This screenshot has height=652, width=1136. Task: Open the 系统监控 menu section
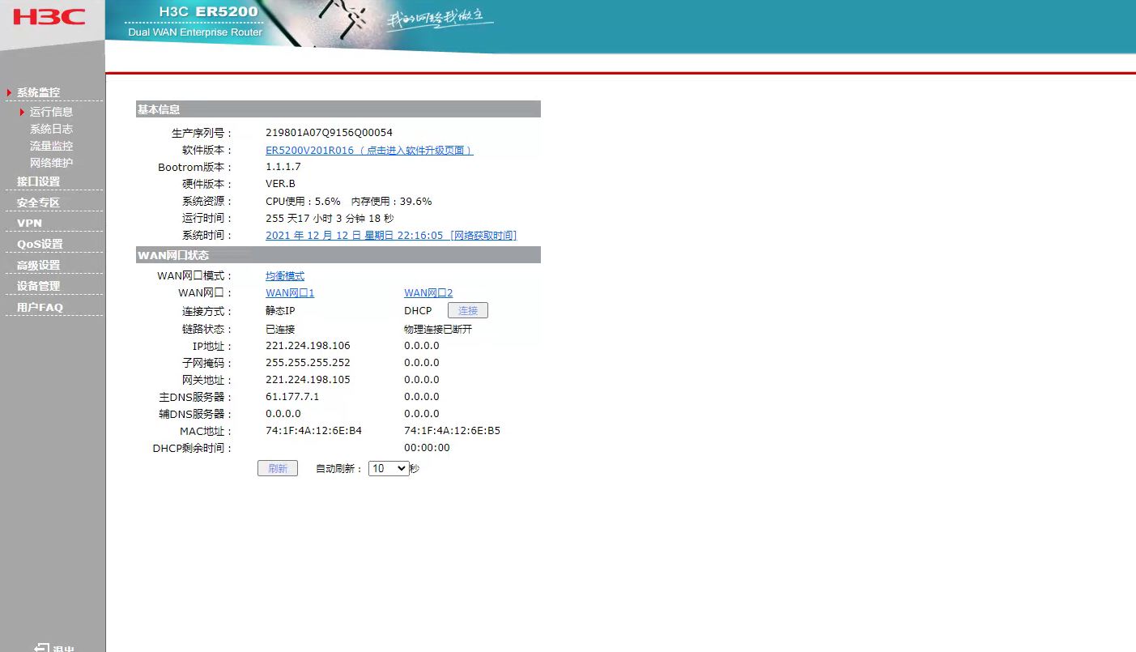click(39, 92)
